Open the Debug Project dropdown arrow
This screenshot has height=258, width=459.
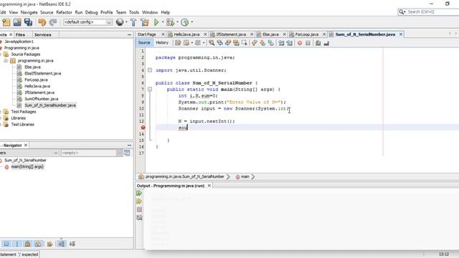[177, 22]
